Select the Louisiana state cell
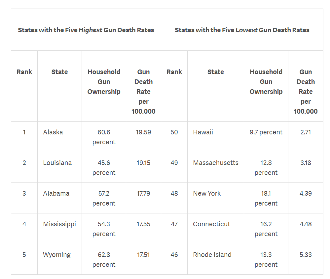The height and width of the screenshot is (279, 330). (x=59, y=167)
